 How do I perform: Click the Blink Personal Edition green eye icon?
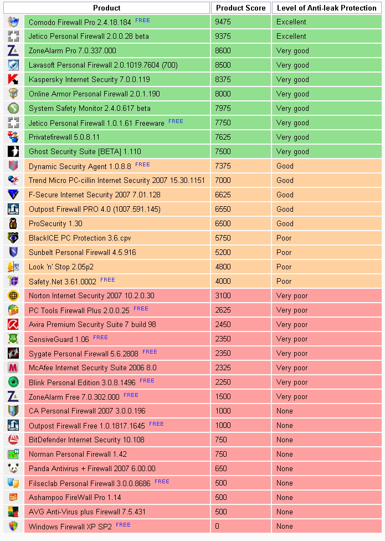click(13, 382)
